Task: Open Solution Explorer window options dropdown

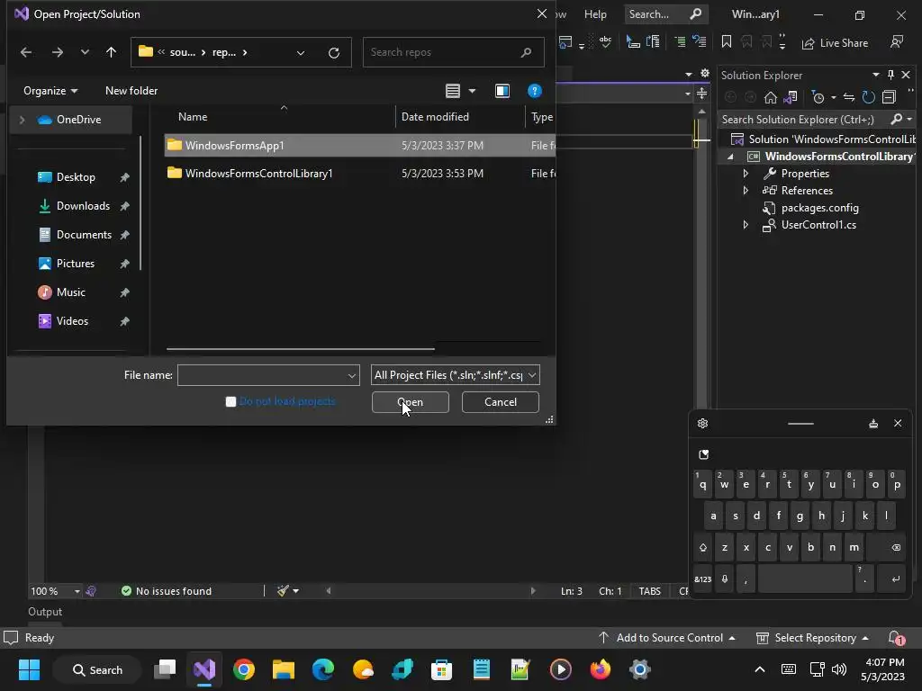Action: pos(875,75)
